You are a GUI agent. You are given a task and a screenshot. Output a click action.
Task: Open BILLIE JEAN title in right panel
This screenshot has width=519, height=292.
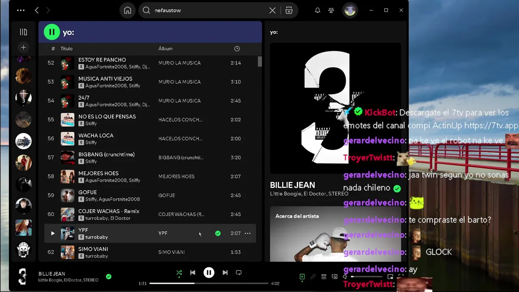292,185
